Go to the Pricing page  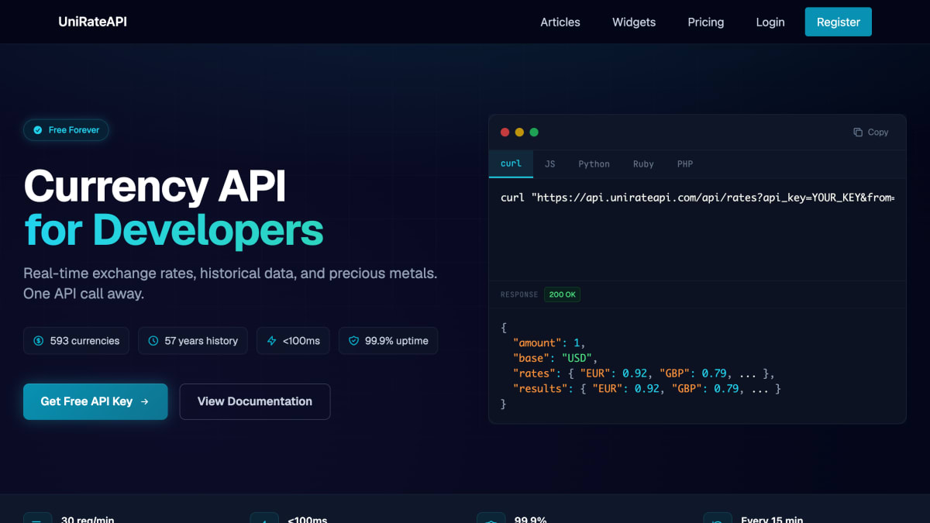[706, 22]
